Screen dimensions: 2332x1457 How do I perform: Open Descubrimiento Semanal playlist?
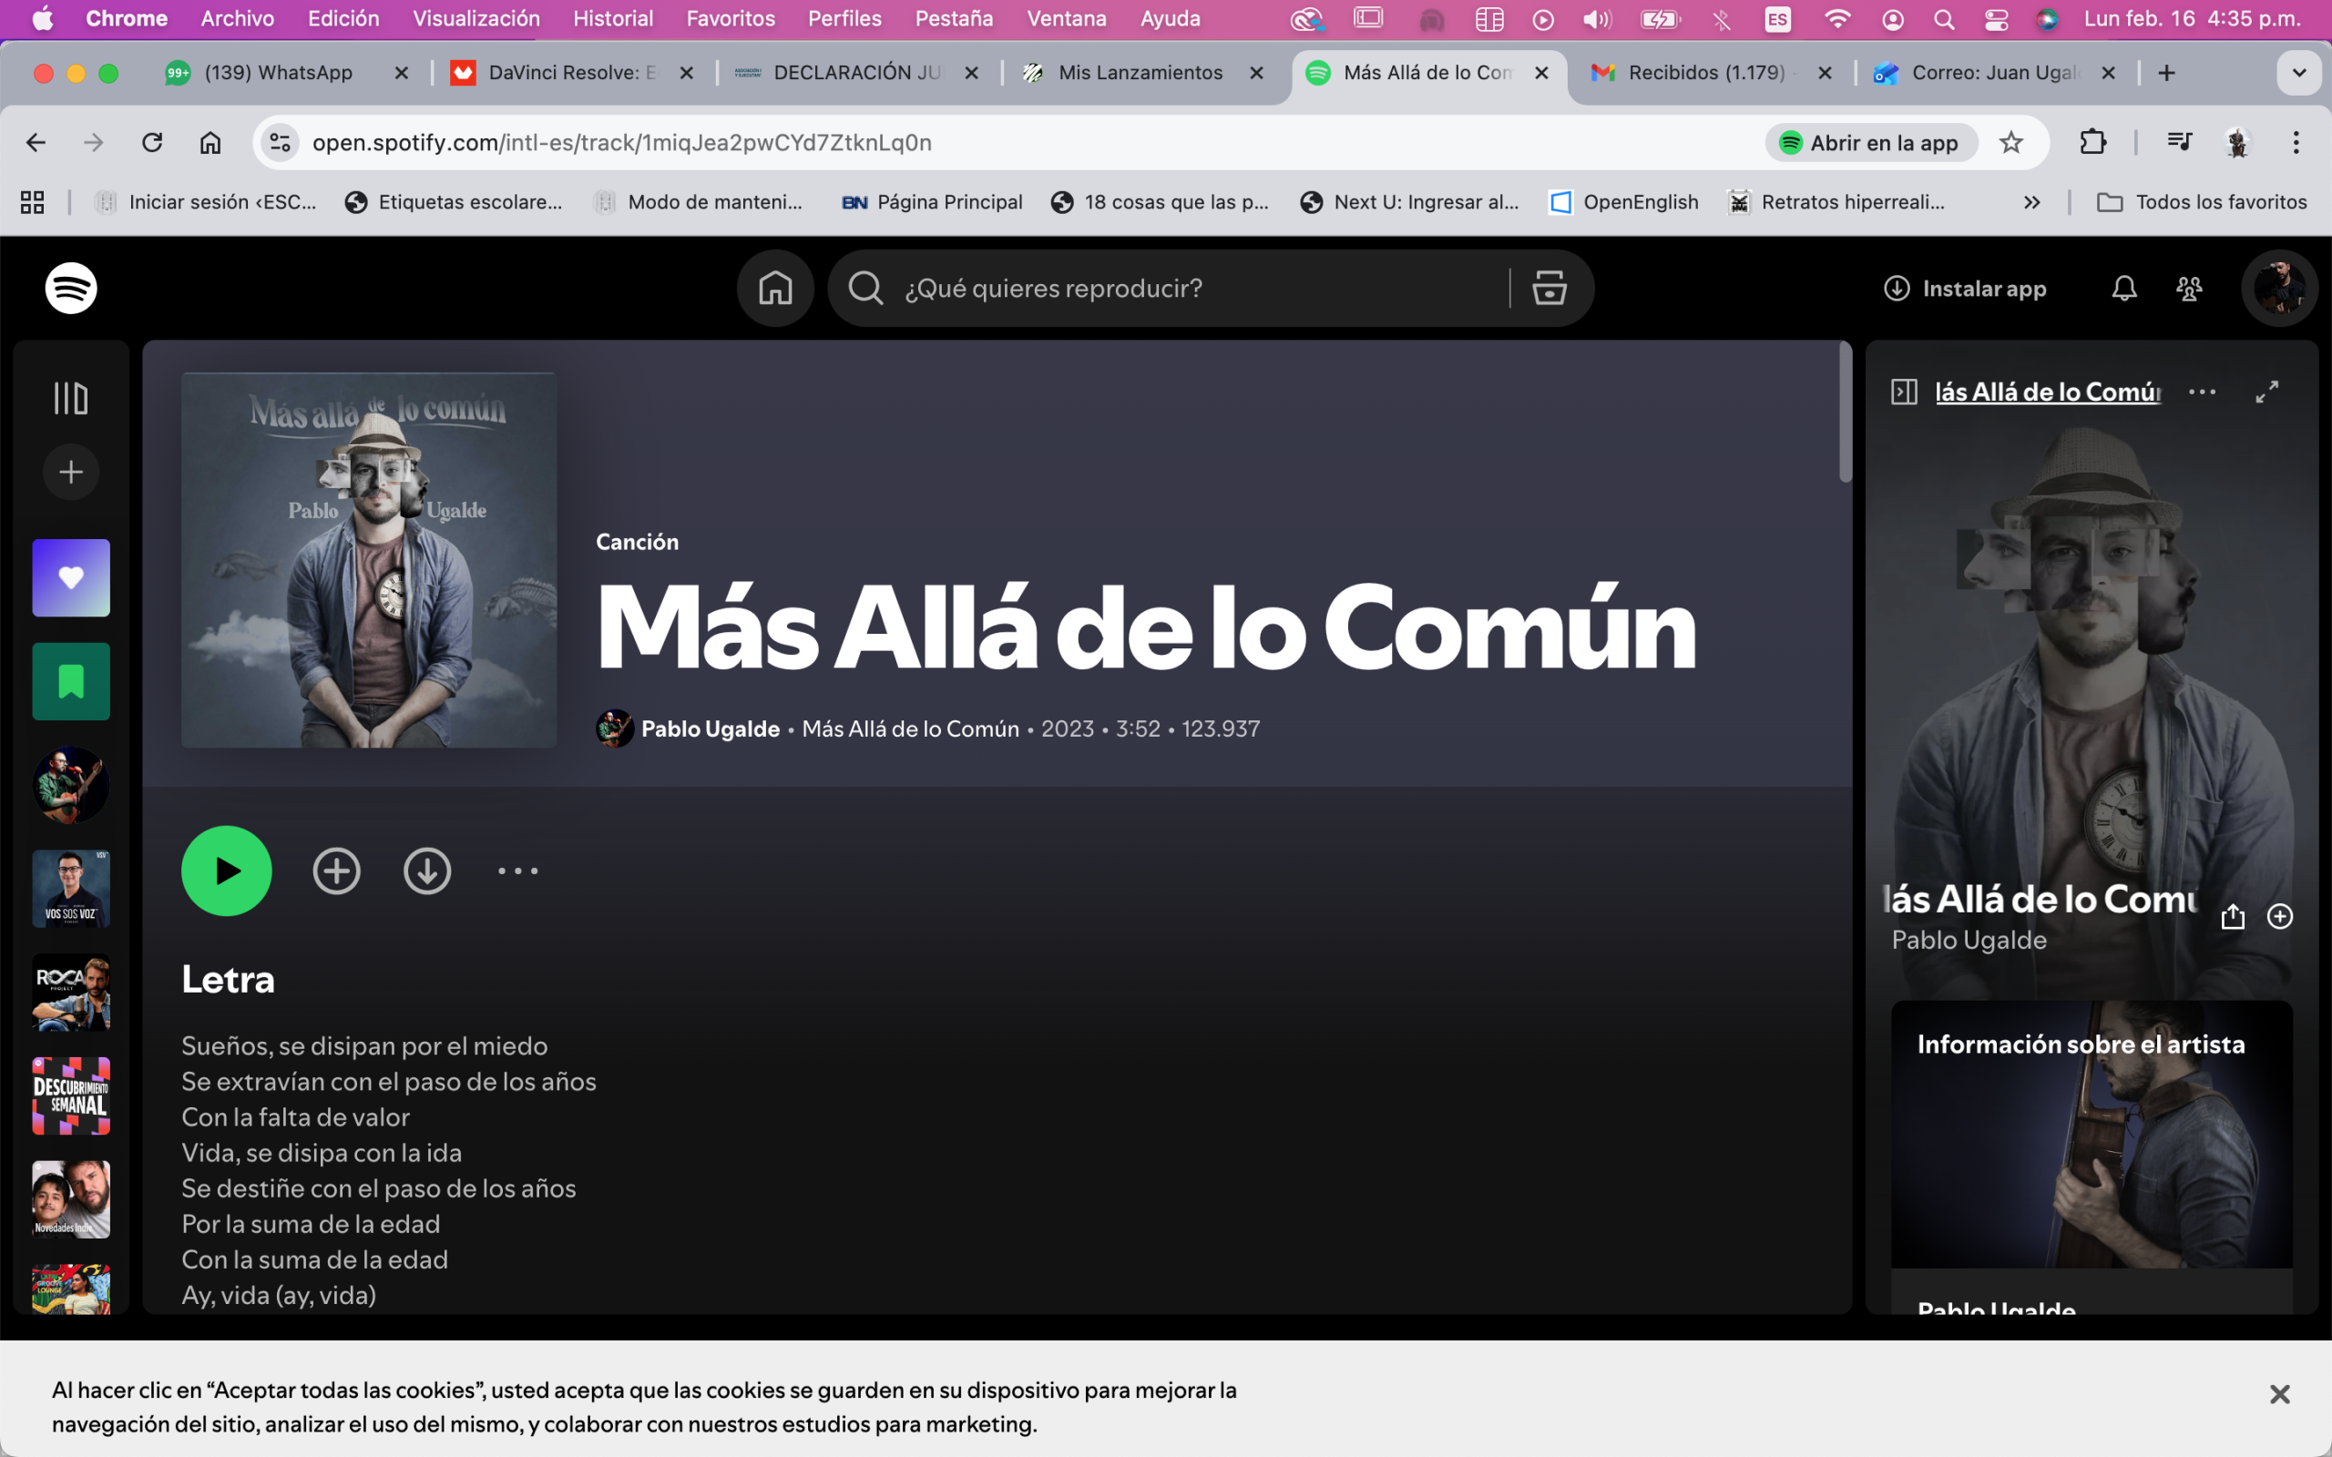[71, 1095]
